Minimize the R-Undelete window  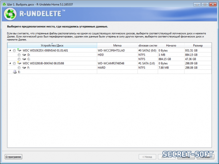[x=197, y=5]
